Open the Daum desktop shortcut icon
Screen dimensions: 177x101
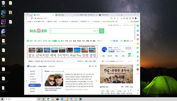[x=3, y=33]
